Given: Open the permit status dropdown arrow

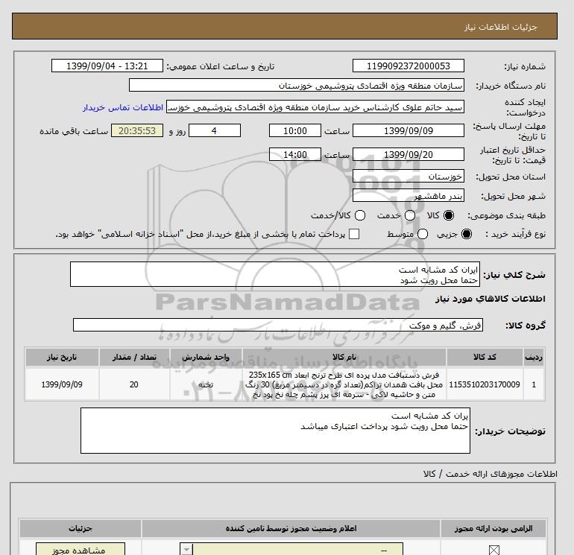Looking at the screenshot, I should 186,550.
